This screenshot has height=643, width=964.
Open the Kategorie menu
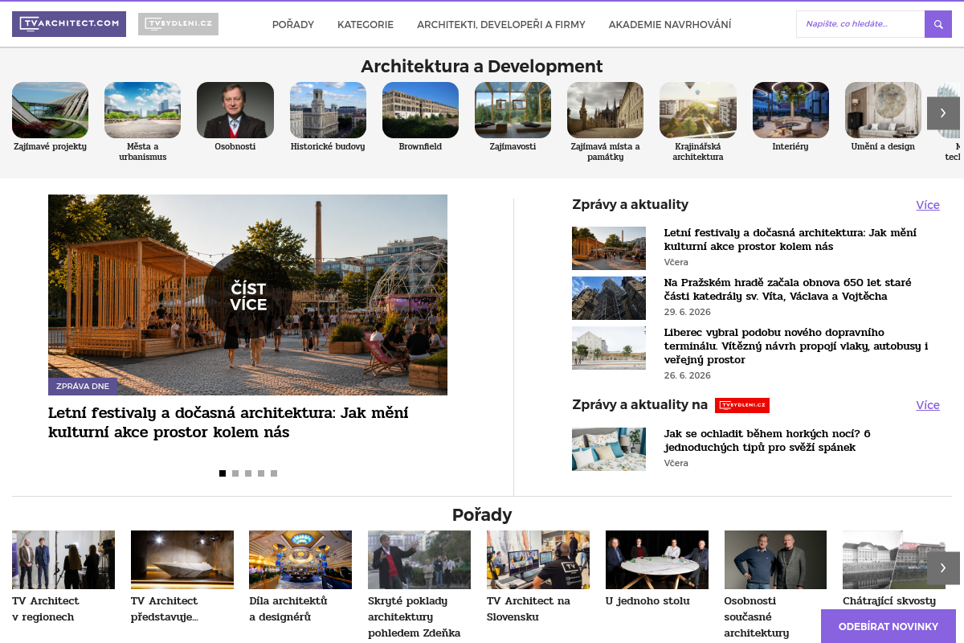(366, 24)
